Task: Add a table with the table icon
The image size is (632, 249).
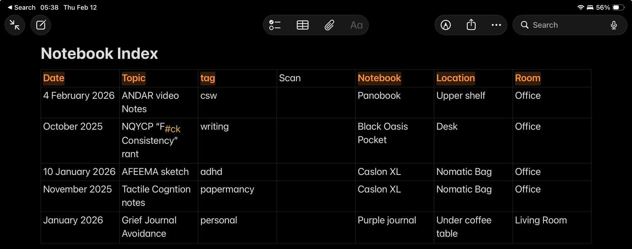Action: [303, 25]
